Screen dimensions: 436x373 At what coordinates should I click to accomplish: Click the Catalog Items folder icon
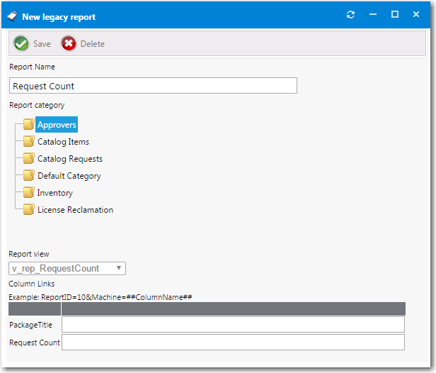coord(28,142)
